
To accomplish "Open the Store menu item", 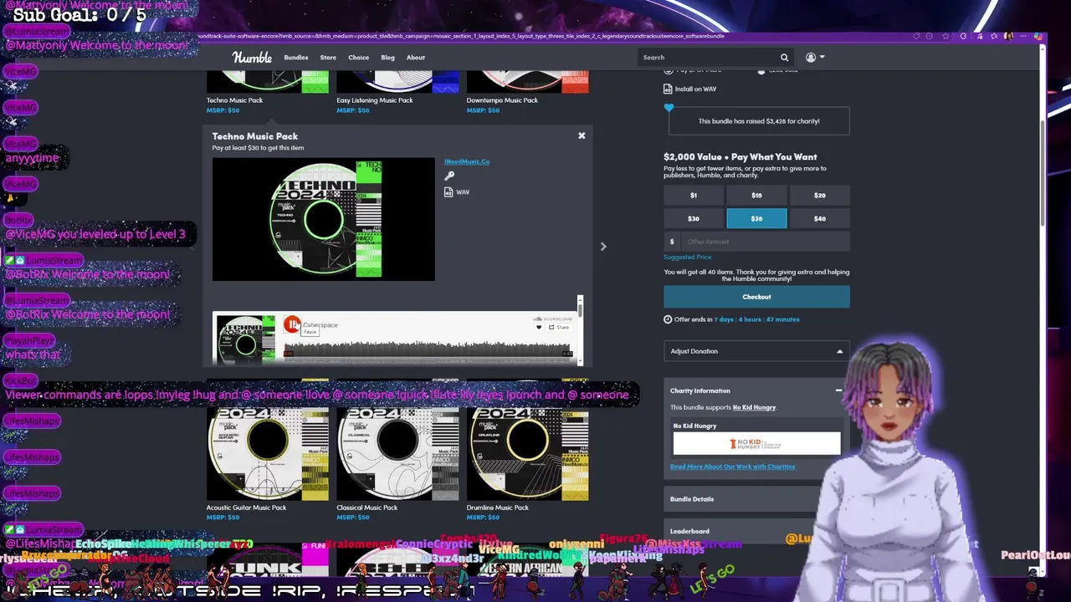I will [x=328, y=58].
